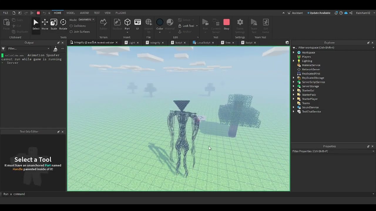Expand ServerScriptService in Explorer
The height and width of the screenshot is (211, 376).
click(x=293, y=82)
